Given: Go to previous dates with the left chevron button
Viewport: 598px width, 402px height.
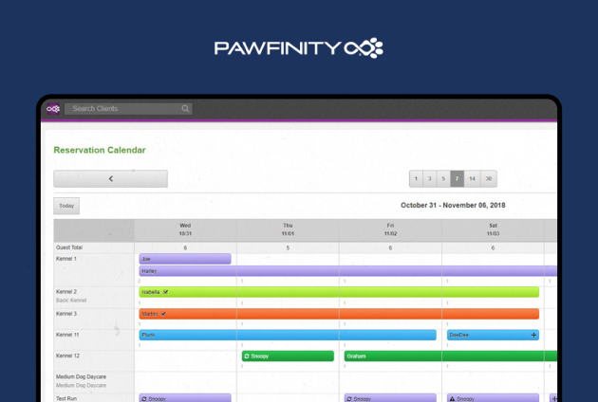Looking at the screenshot, I should 111,178.
